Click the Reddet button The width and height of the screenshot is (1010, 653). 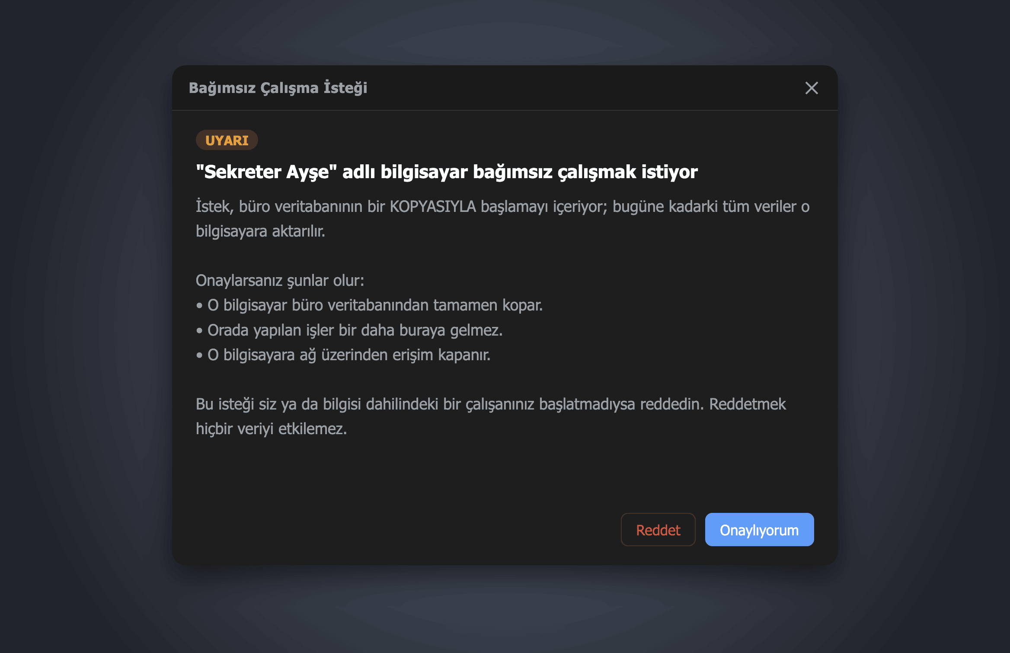tap(658, 530)
